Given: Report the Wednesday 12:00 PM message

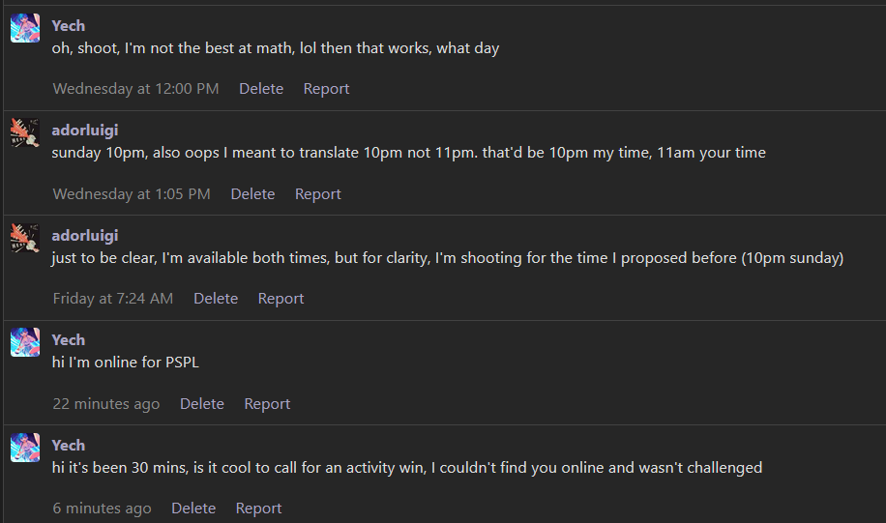Looking at the screenshot, I should click(x=326, y=89).
